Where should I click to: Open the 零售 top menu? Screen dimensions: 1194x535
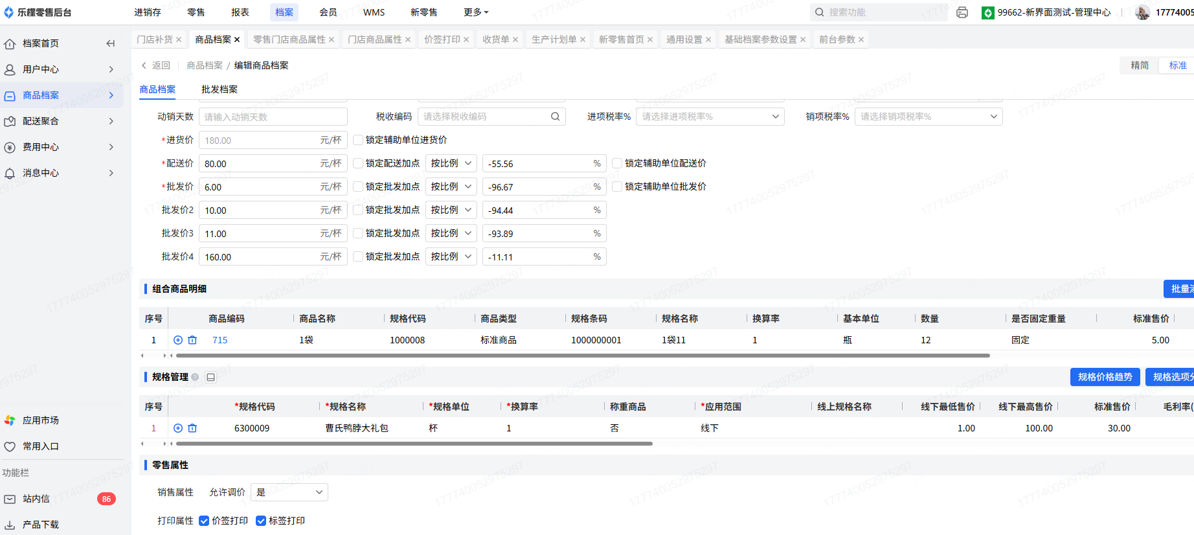click(196, 12)
